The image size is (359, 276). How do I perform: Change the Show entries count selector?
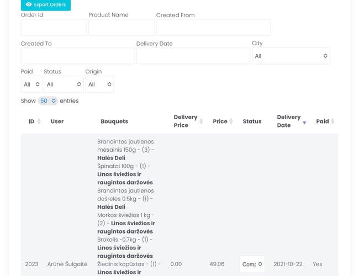pos(48,101)
